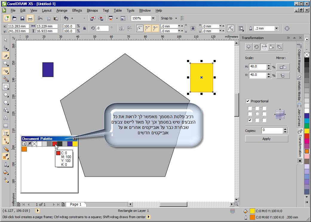The width and height of the screenshot is (311, 222).
Task: Open a file with the folder icon
Action: click(x=14, y=18)
